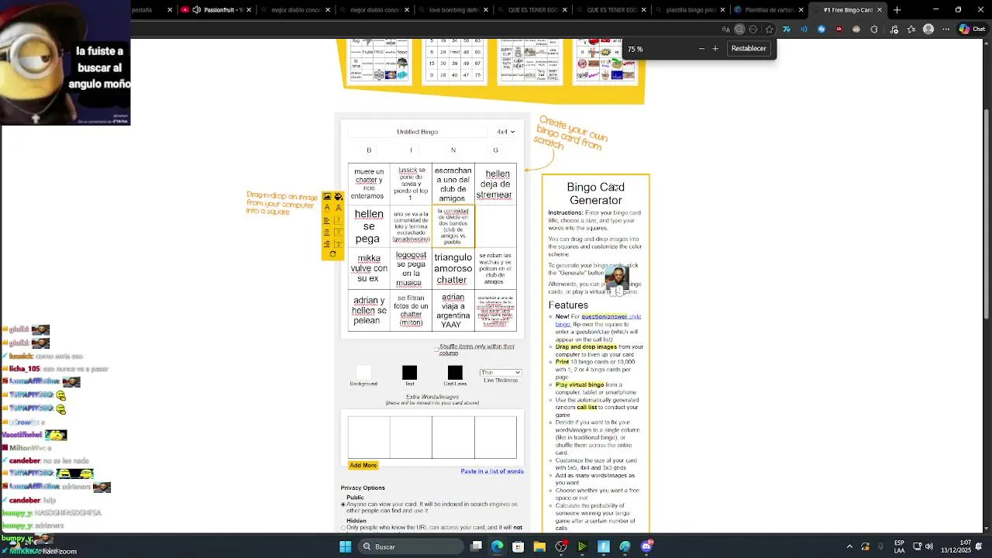Close the '#1 Free Bingo Card' tab
The width and height of the screenshot is (992, 558).
880,10
